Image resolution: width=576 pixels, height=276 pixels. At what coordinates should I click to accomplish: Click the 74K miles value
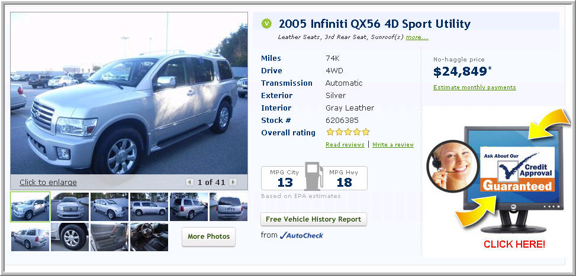tap(333, 59)
